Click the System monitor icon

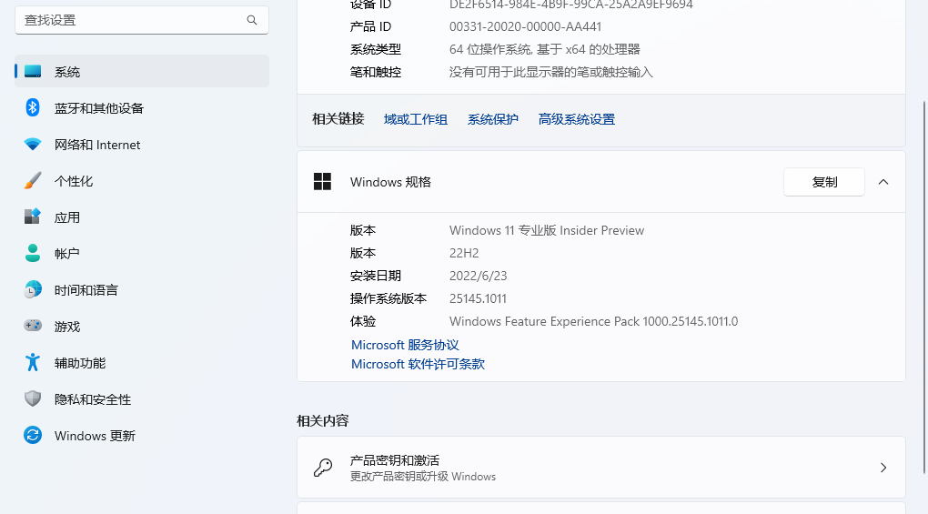(x=33, y=72)
